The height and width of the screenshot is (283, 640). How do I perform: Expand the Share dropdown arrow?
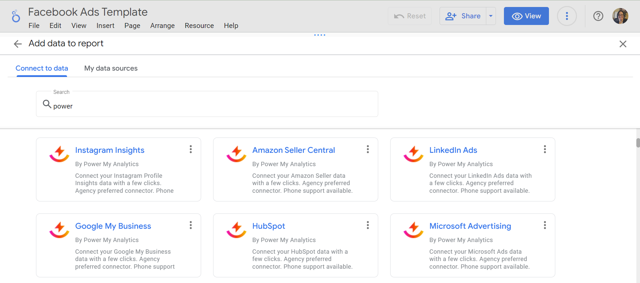coord(491,16)
